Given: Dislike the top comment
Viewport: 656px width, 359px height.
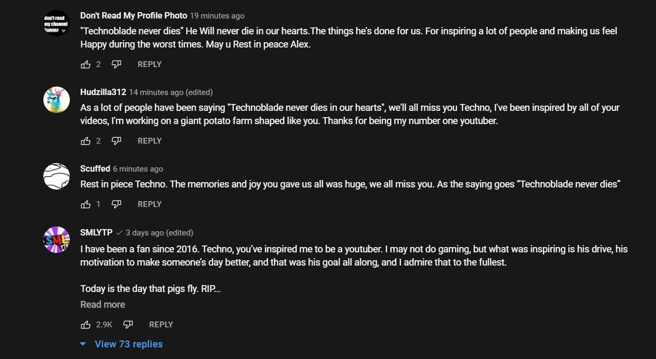Looking at the screenshot, I should (x=116, y=64).
